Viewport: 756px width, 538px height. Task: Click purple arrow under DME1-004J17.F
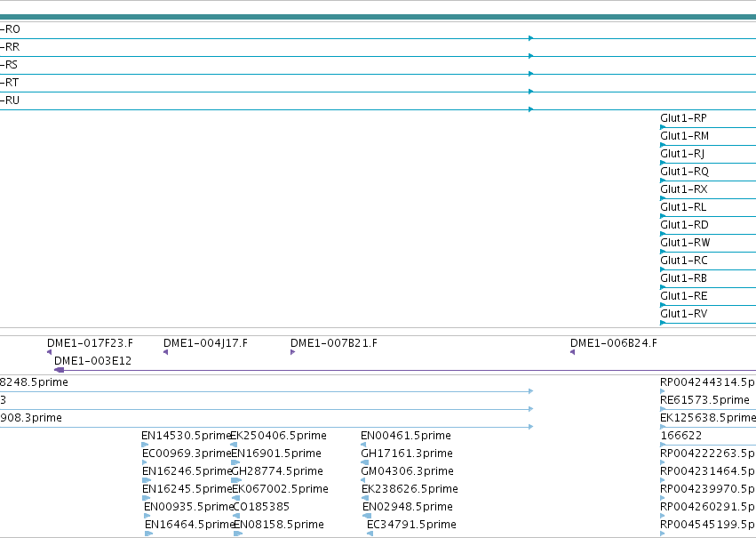pos(166,352)
